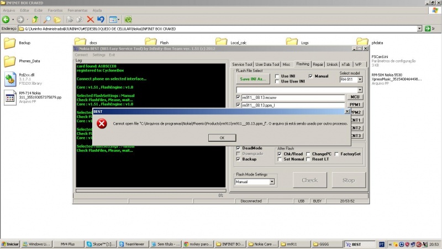
Task: Click the Back arrow in Explorer toolbar
Action: pyautogui.click(x=6, y=19)
